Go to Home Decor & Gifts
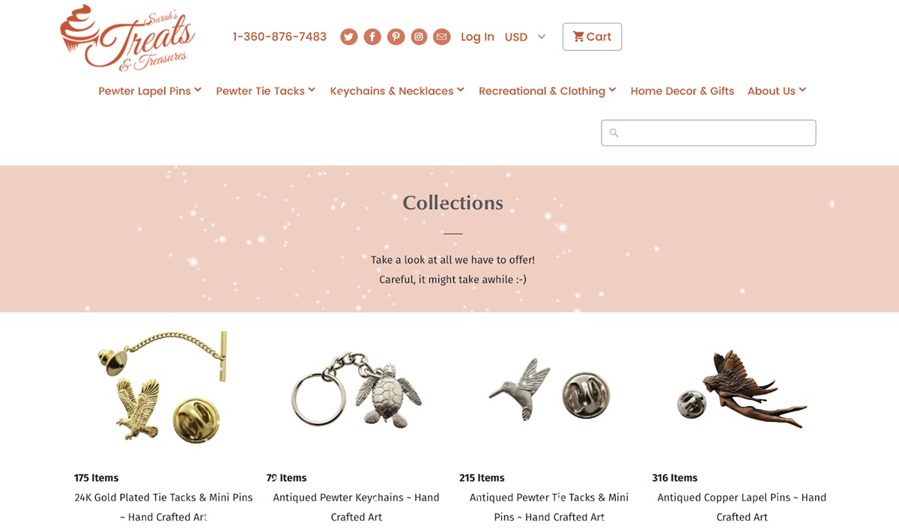The height and width of the screenshot is (532, 899). coord(682,91)
